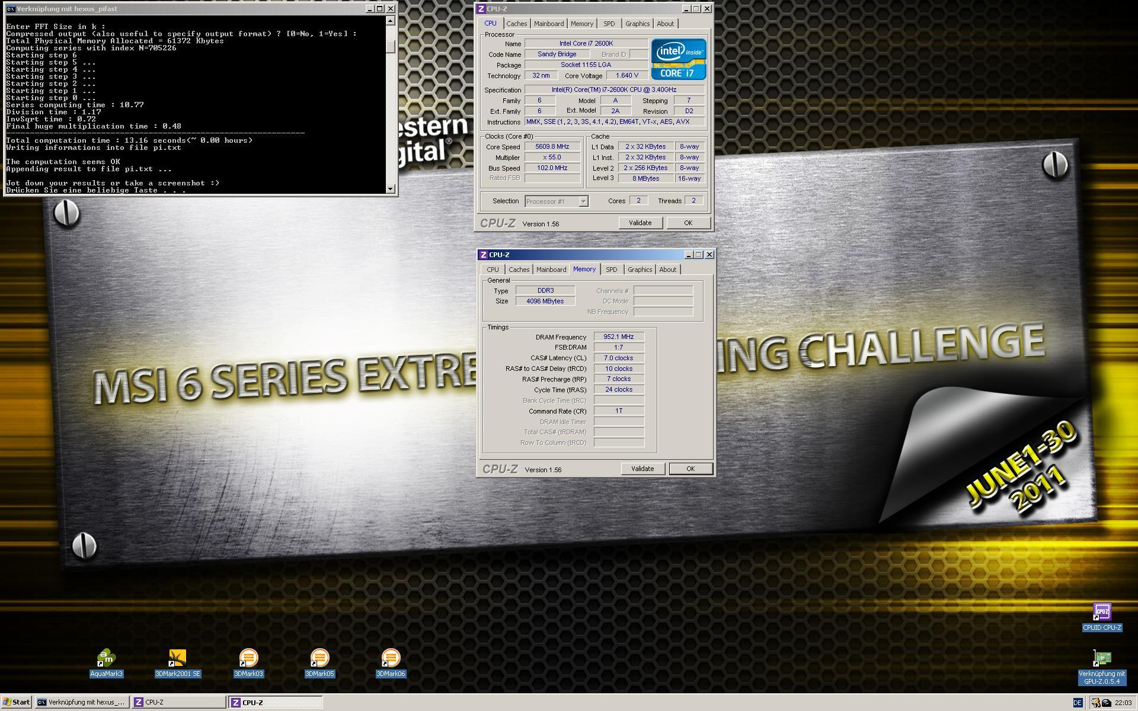Image resolution: width=1138 pixels, height=711 pixels.
Task: Click OK in the CPU tab window
Action: (688, 223)
